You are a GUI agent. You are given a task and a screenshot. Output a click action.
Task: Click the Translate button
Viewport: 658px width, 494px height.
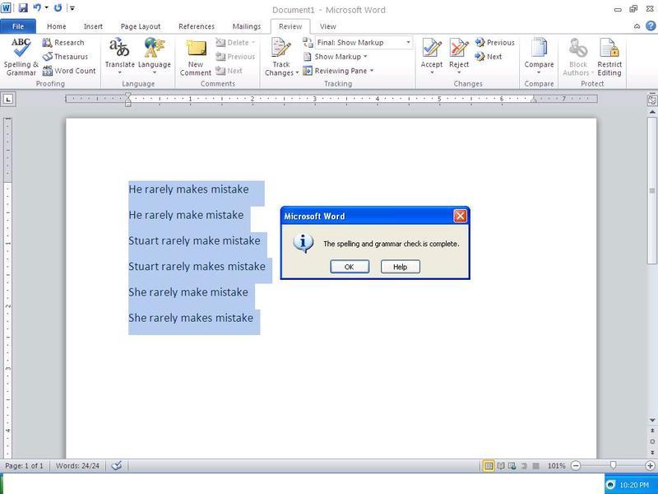(x=119, y=57)
